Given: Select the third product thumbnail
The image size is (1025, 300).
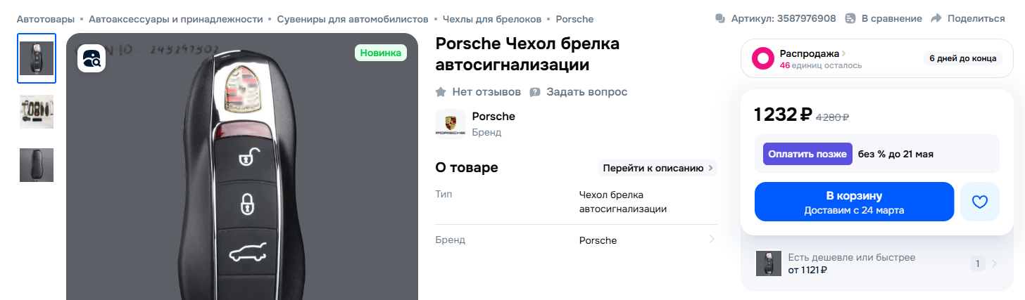Looking at the screenshot, I should pyautogui.click(x=37, y=165).
